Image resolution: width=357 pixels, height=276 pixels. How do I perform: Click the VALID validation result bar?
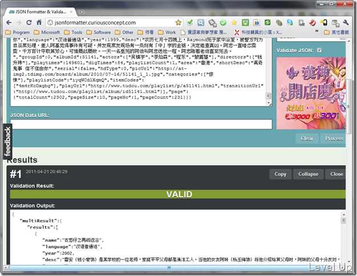point(178,194)
